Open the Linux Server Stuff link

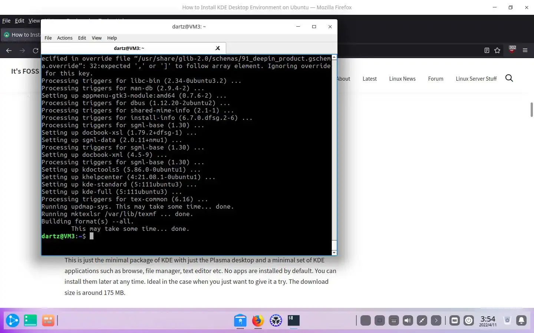tap(476, 79)
